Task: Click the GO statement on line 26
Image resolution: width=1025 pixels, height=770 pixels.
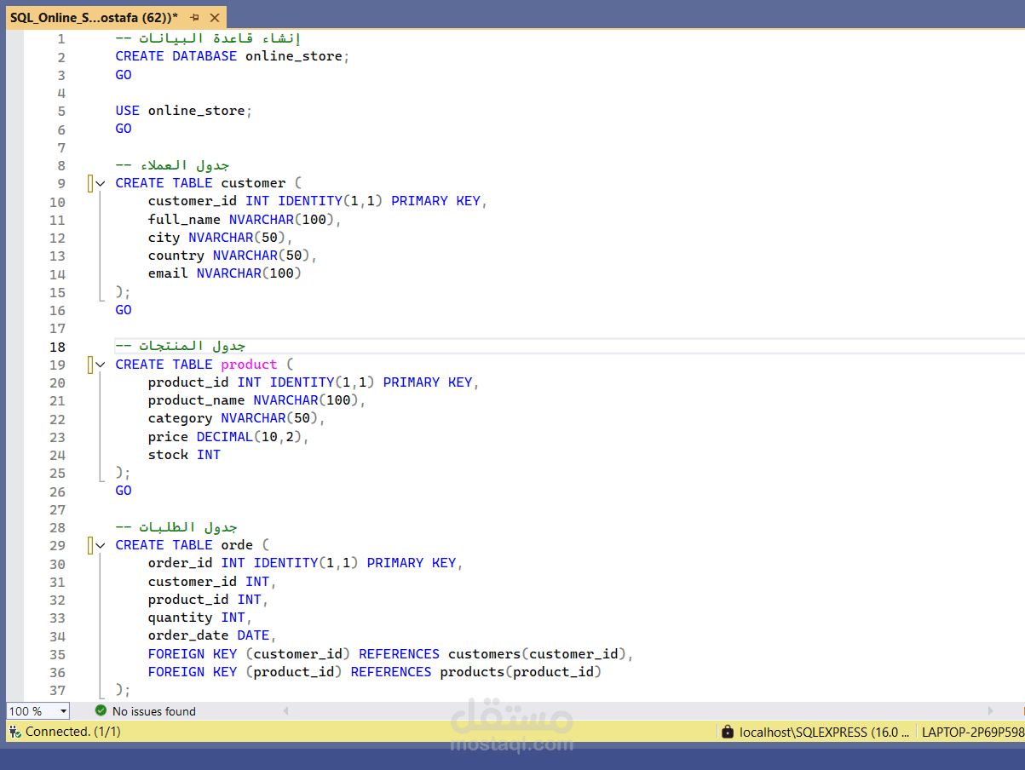Action: click(x=124, y=491)
